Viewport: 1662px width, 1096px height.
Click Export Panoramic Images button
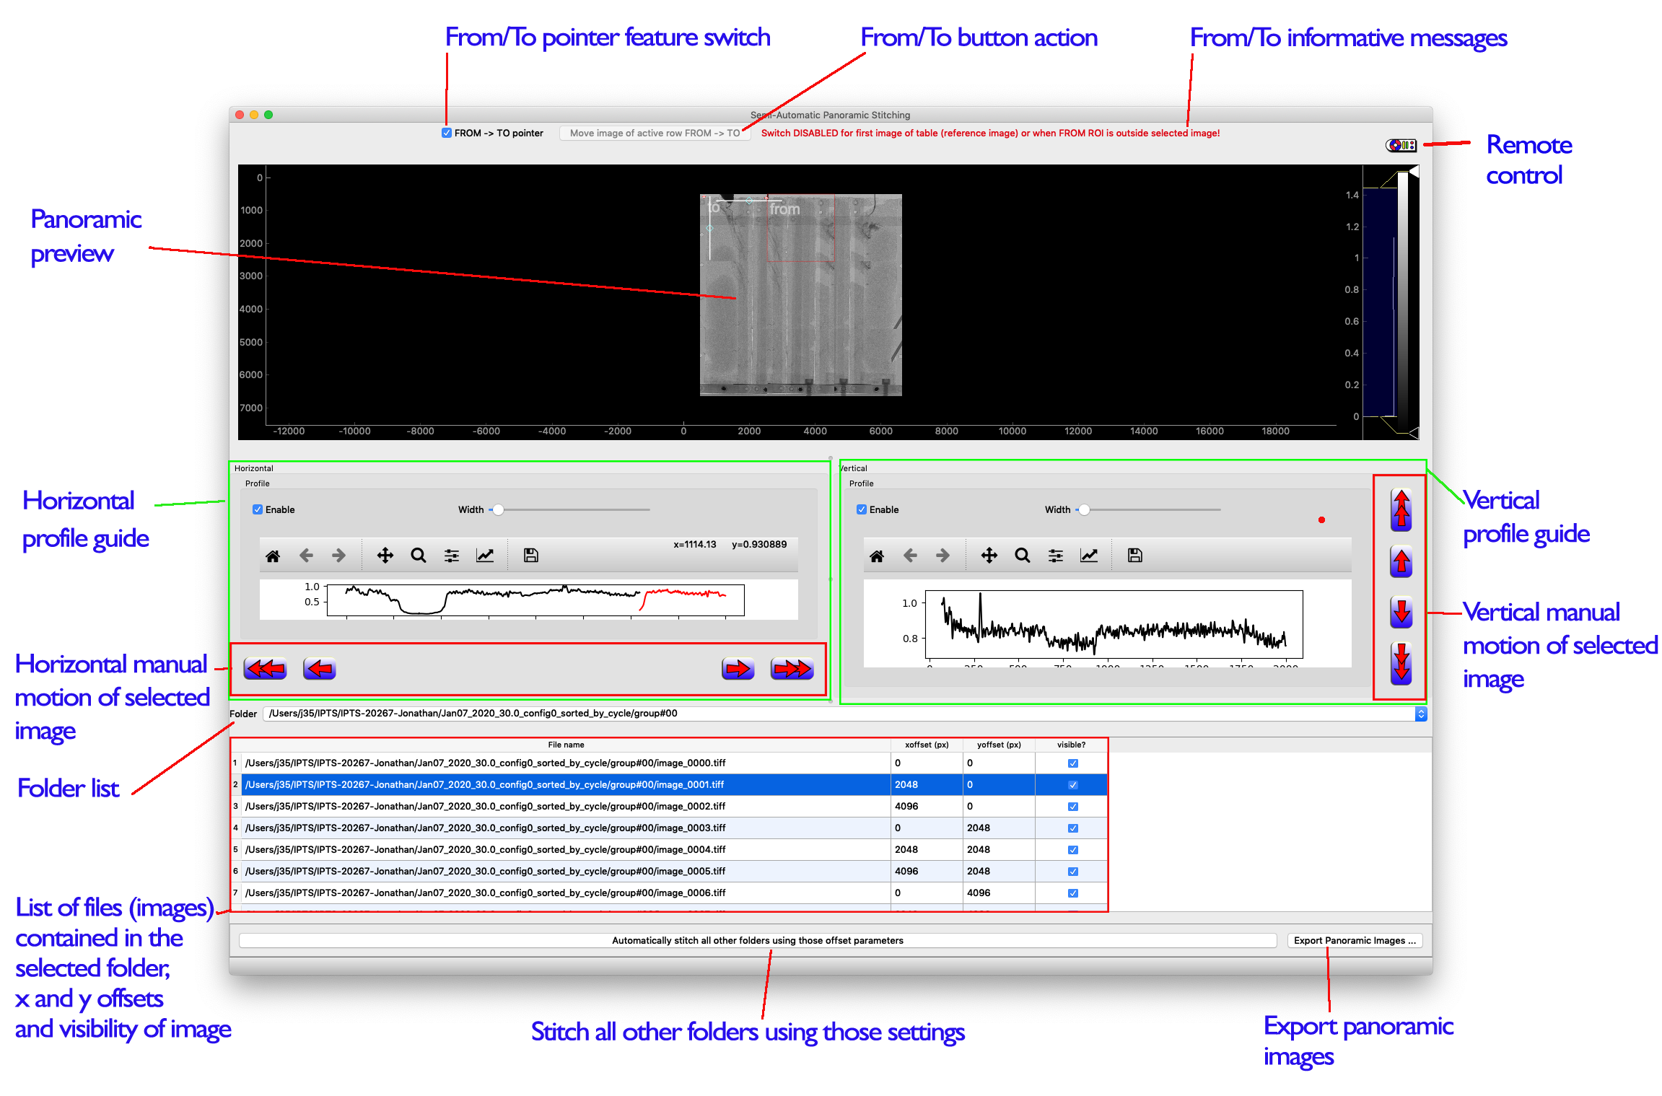[x=1354, y=940]
